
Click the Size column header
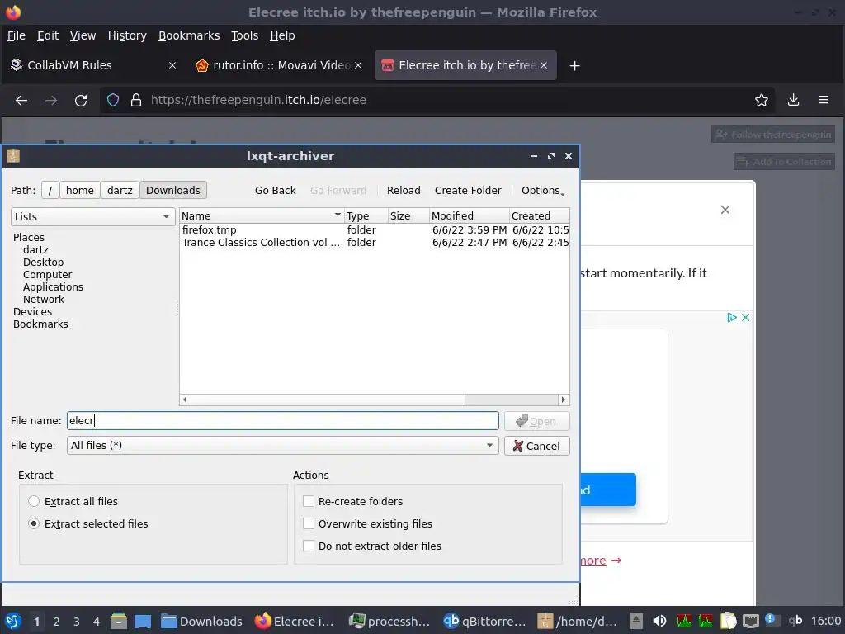[x=408, y=215]
